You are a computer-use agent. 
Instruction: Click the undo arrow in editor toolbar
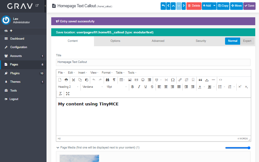click(94, 80)
